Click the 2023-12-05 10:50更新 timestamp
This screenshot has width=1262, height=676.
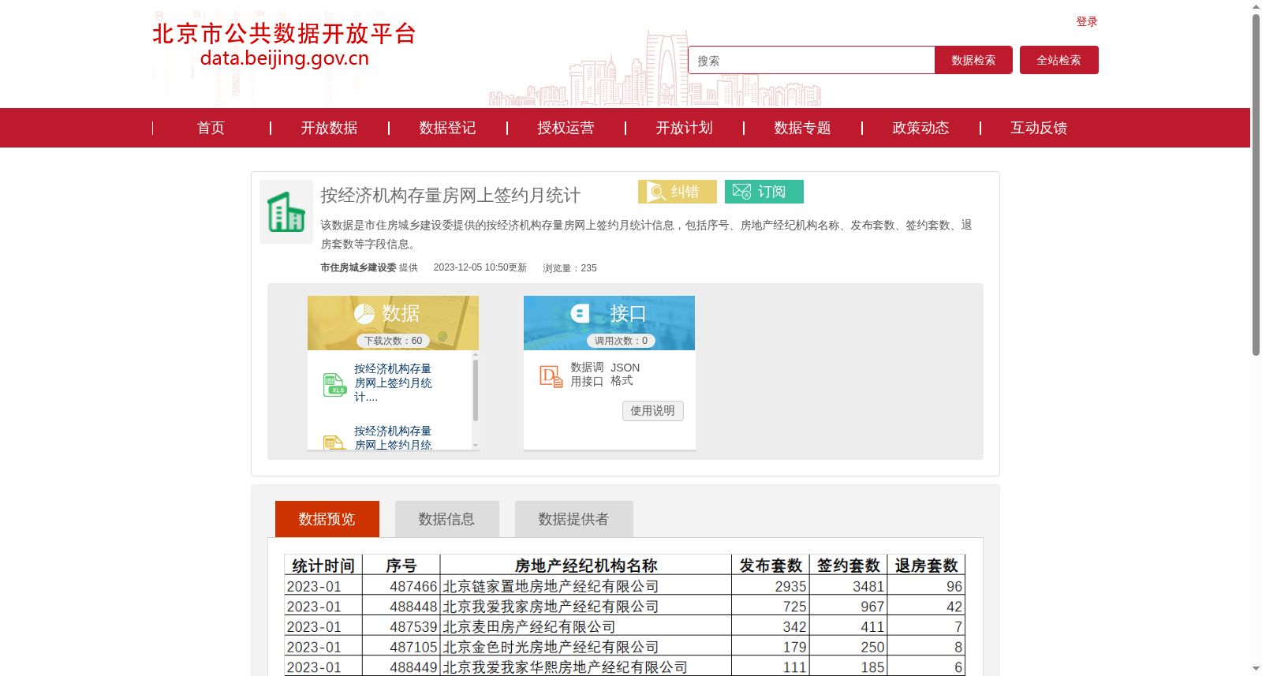click(x=480, y=267)
